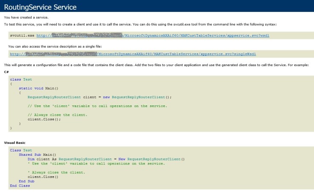Click 'static void Main()' line in C# code

[44, 88]
